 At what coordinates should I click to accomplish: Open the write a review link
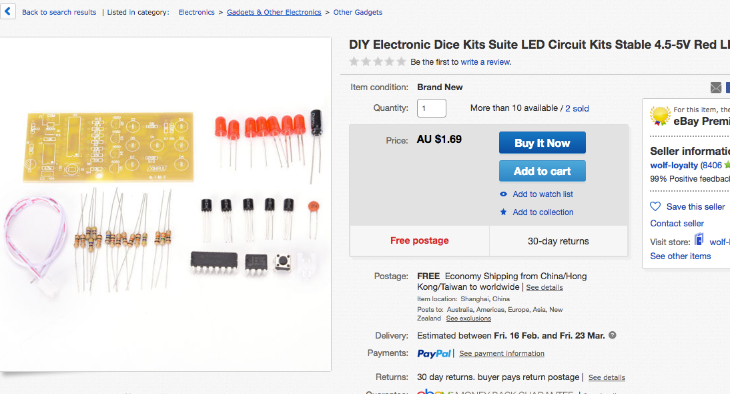coord(485,61)
